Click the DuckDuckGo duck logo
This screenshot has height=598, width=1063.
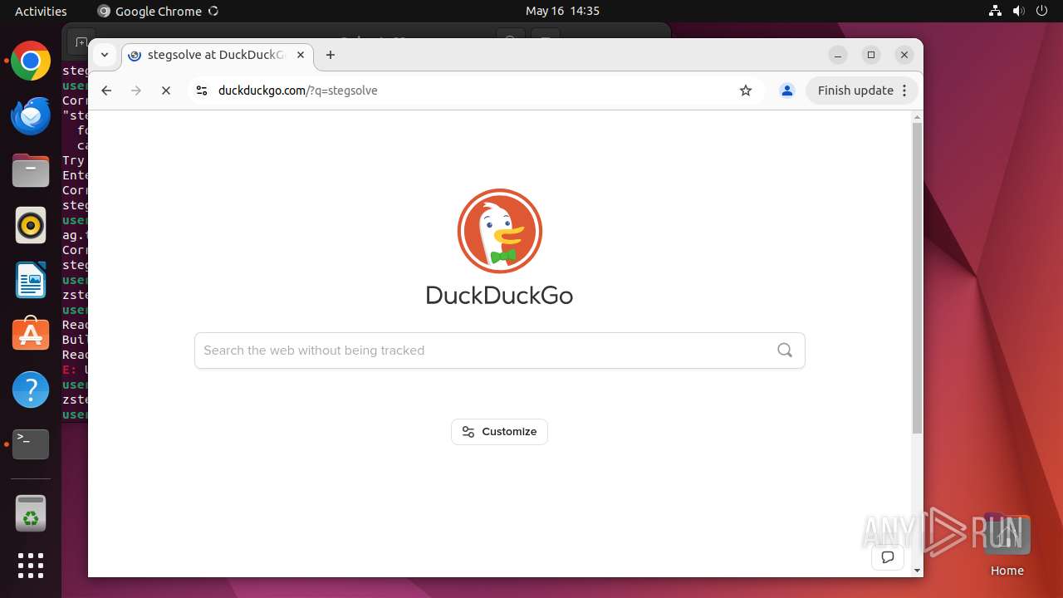[500, 231]
